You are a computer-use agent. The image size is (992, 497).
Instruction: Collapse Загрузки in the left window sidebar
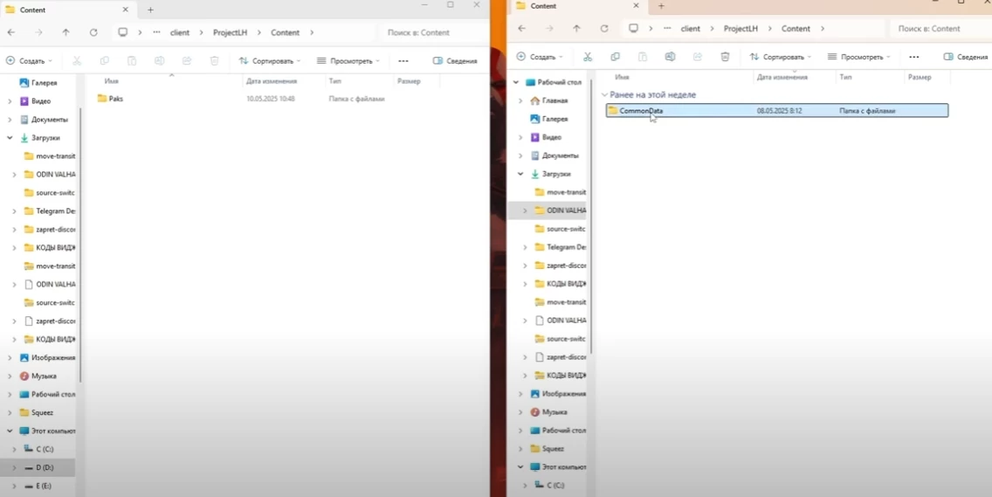click(x=10, y=138)
